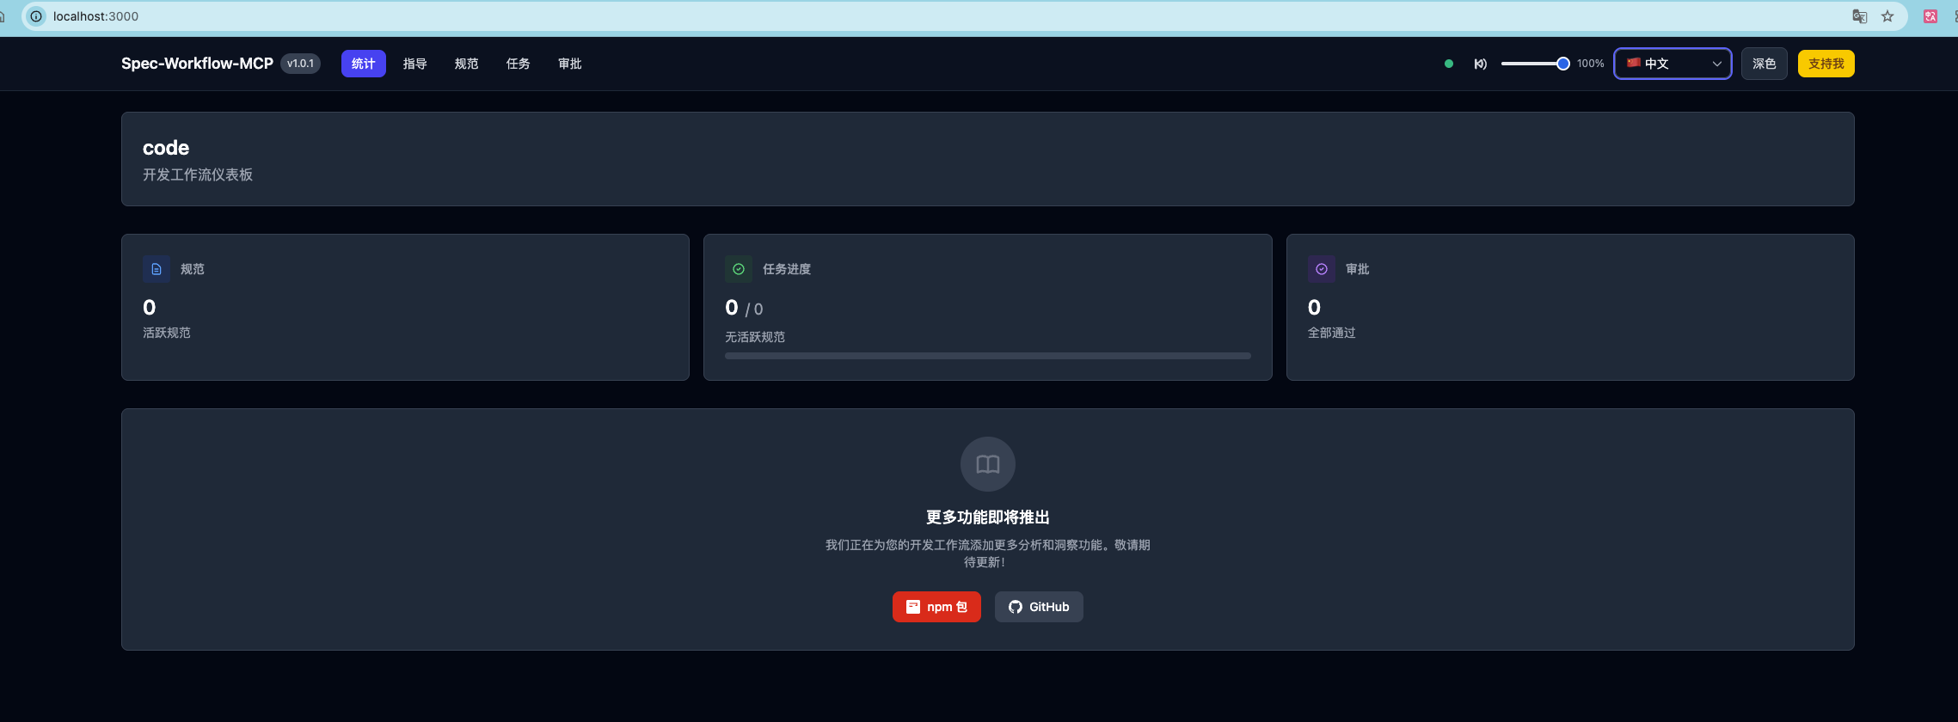Open the npm 包 link
The width and height of the screenshot is (1958, 722).
(x=936, y=607)
